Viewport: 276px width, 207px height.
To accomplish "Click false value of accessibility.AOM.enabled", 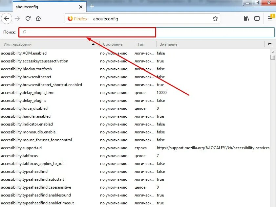I will point(161,53).
